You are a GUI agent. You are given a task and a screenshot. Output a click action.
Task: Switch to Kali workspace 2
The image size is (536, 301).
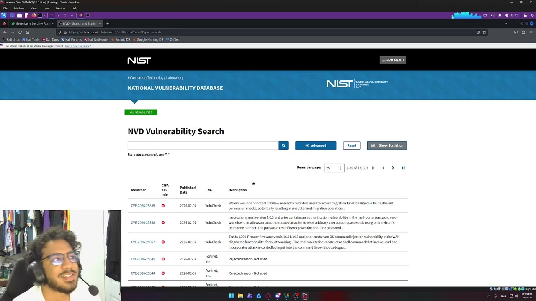tap(59, 15)
